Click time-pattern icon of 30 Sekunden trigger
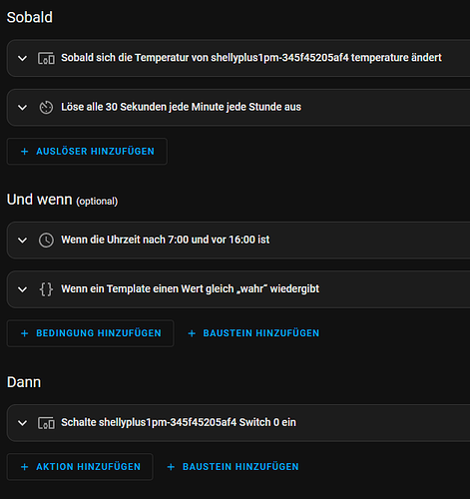The image size is (470, 499). (x=46, y=108)
